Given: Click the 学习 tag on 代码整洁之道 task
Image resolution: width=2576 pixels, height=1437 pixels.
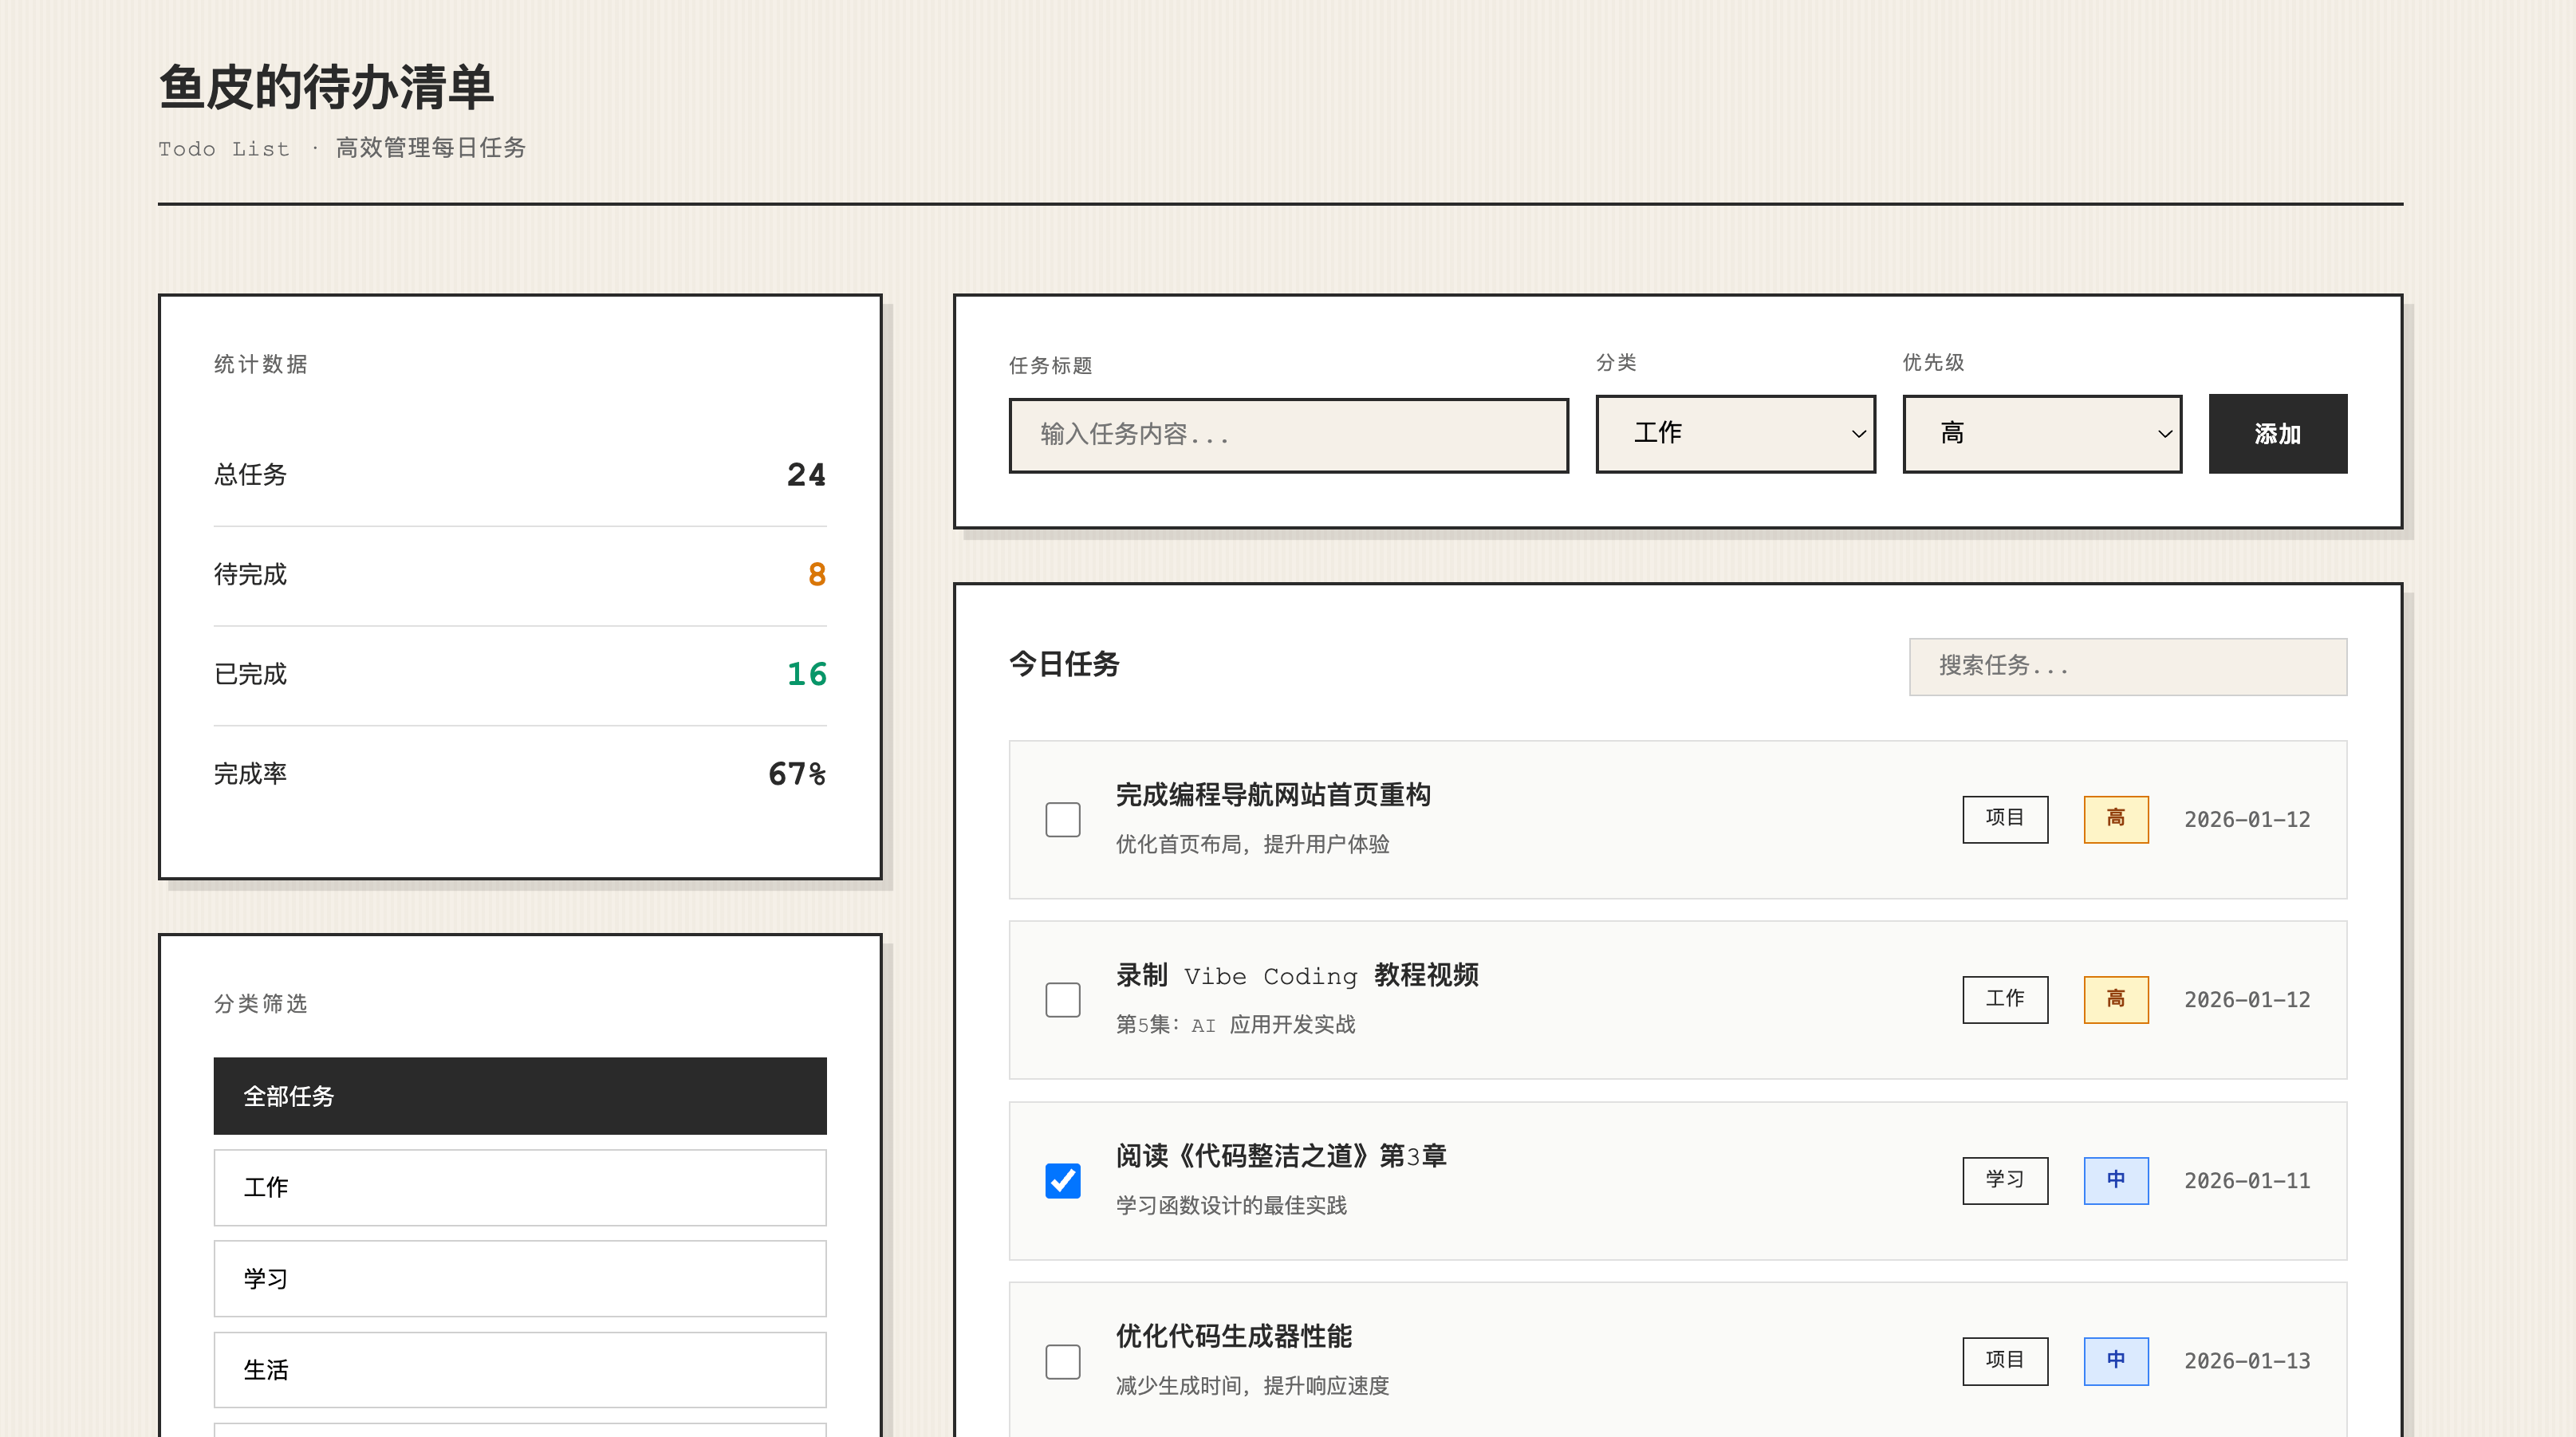Looking at the screenshot, I should pyautogui.click(x=2004, y=1180).
